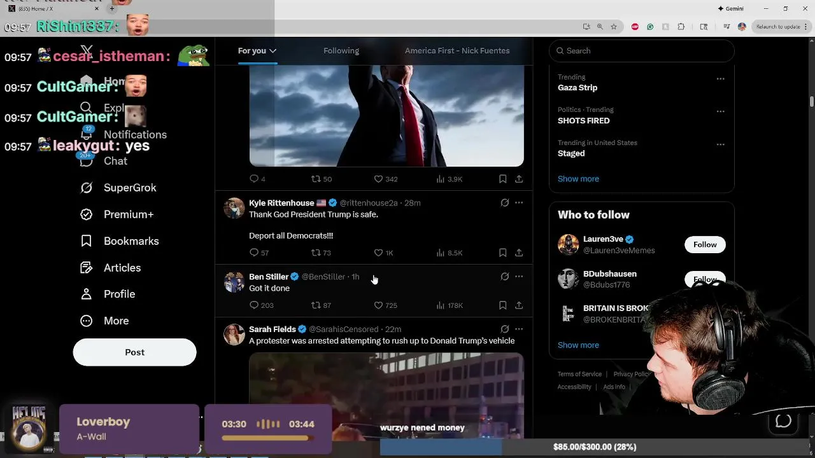The height and width of the screenshot is (458, 815).
Task: Reply to Kyle Rittenhouse's post
Action: point(254,253)
